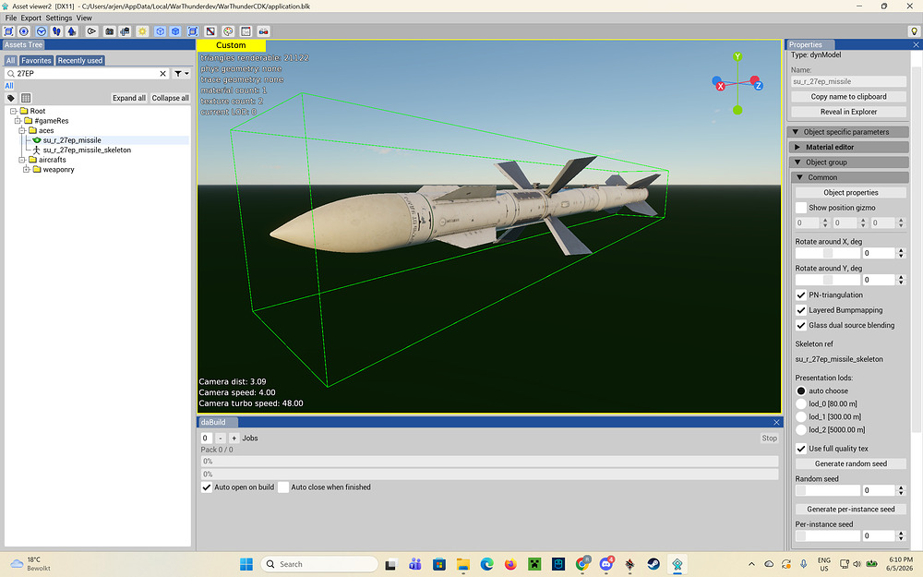Click the yellow sun lighting icon
Image resolution: width=923 pixels, height=577 pixels.
142,31
